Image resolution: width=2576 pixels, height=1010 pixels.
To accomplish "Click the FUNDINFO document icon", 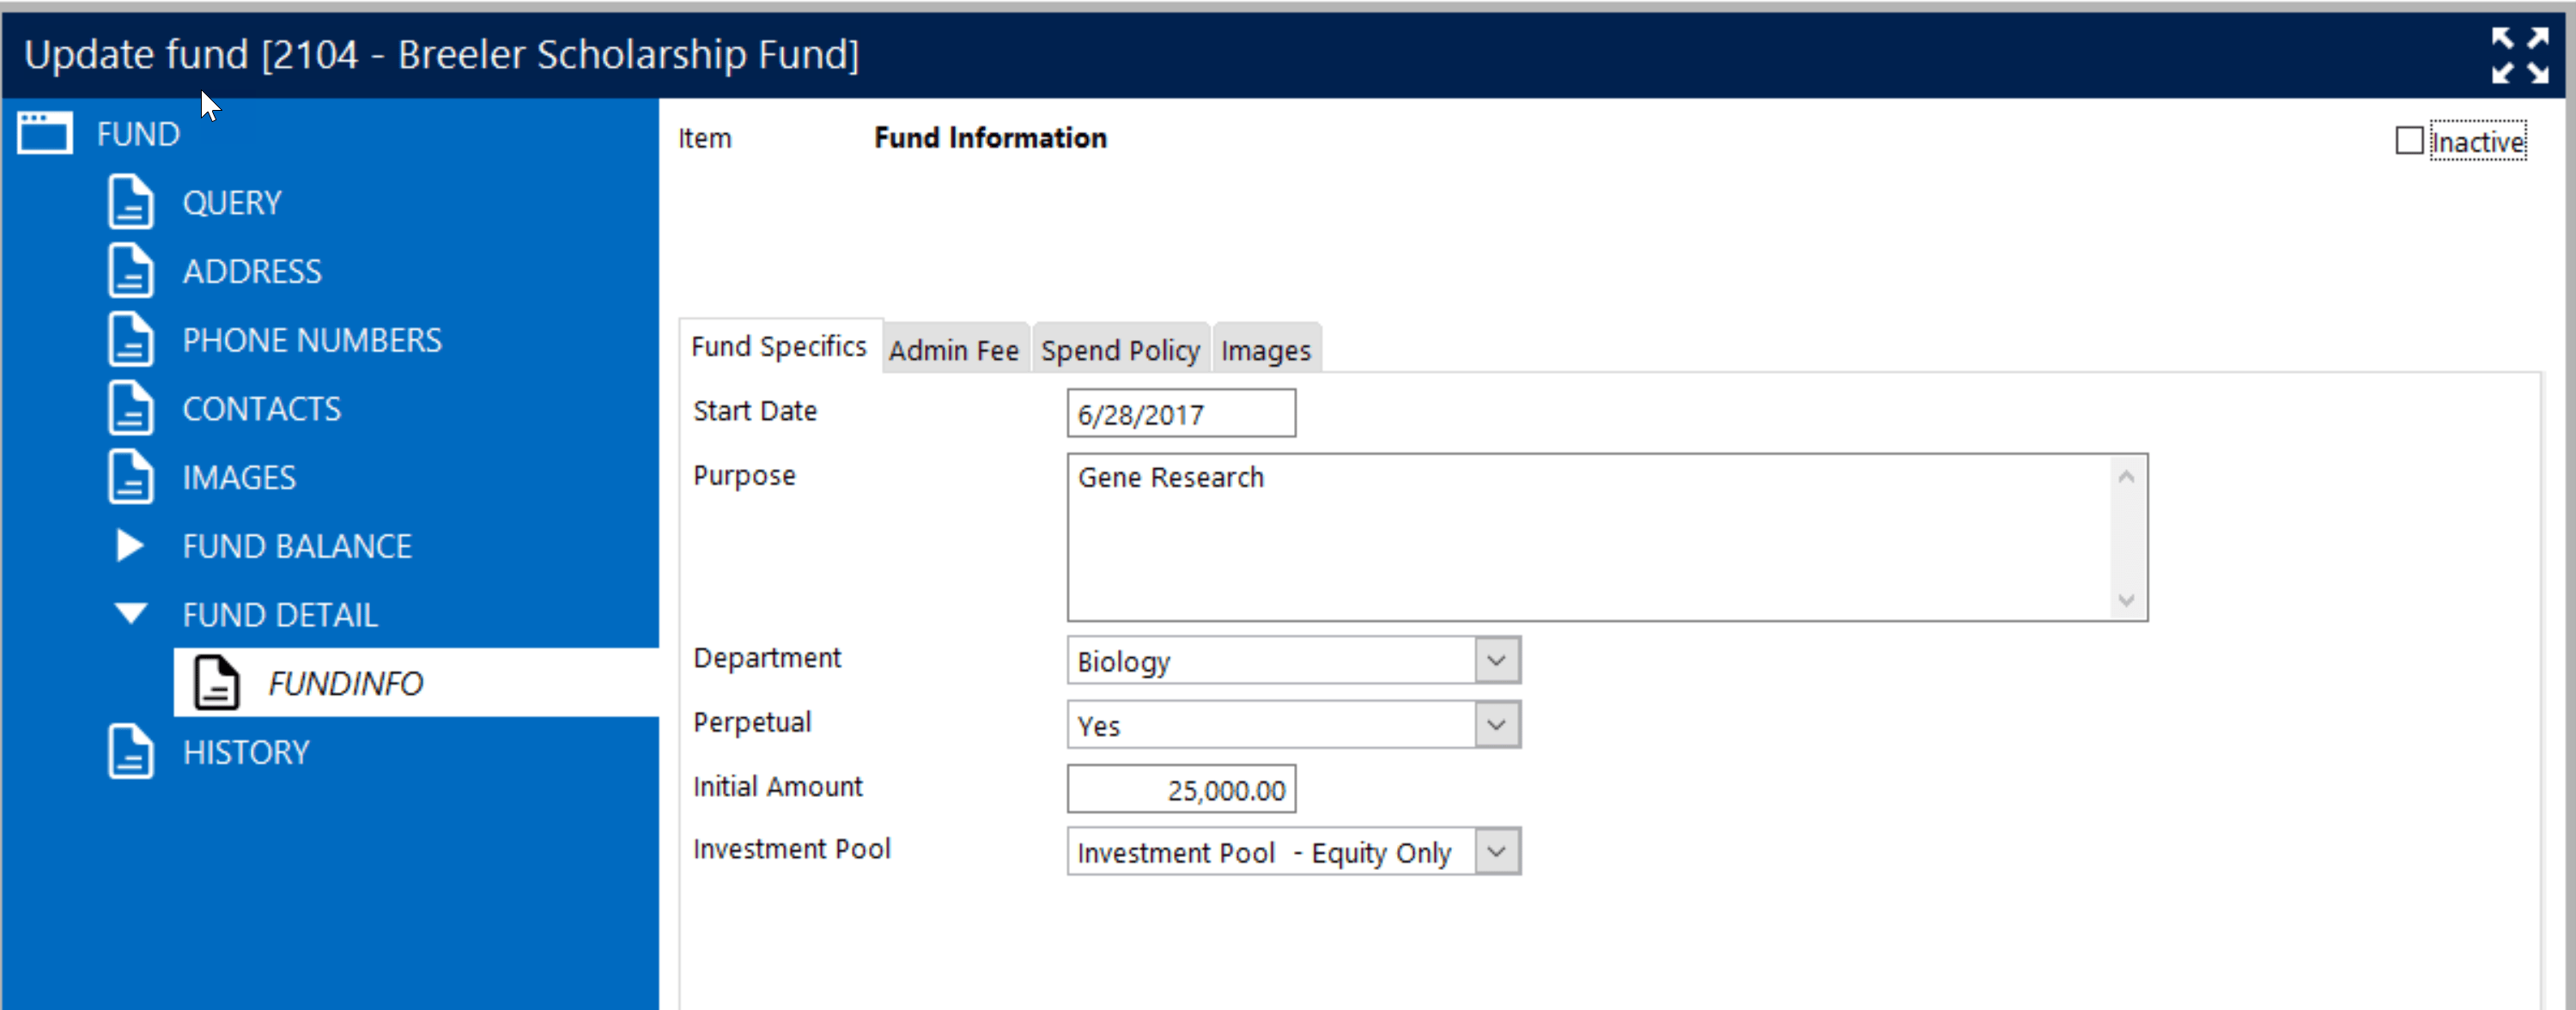I will [x=216, y=683].
